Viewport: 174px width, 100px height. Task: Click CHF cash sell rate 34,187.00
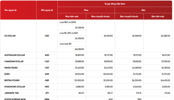pos(166,68)
